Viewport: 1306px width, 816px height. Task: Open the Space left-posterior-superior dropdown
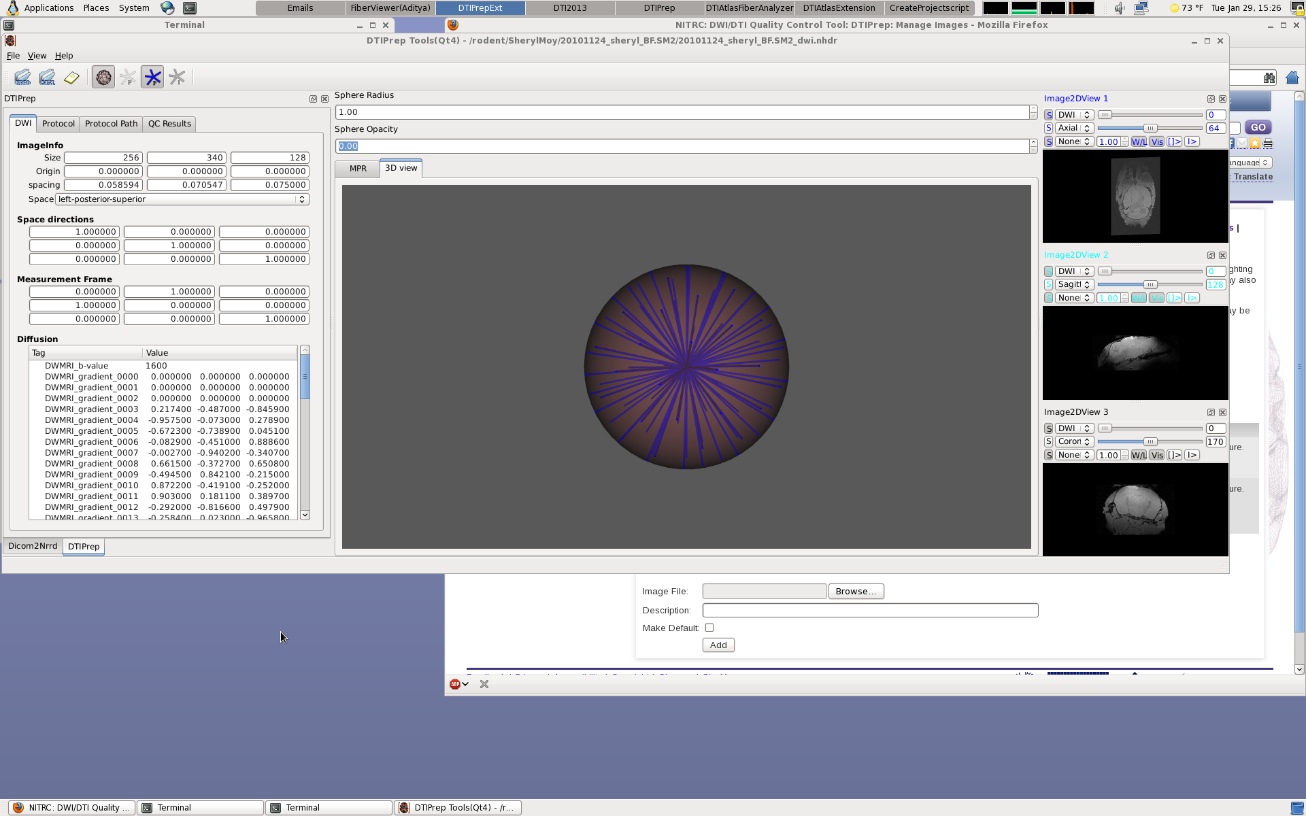(x=182, y=199)
